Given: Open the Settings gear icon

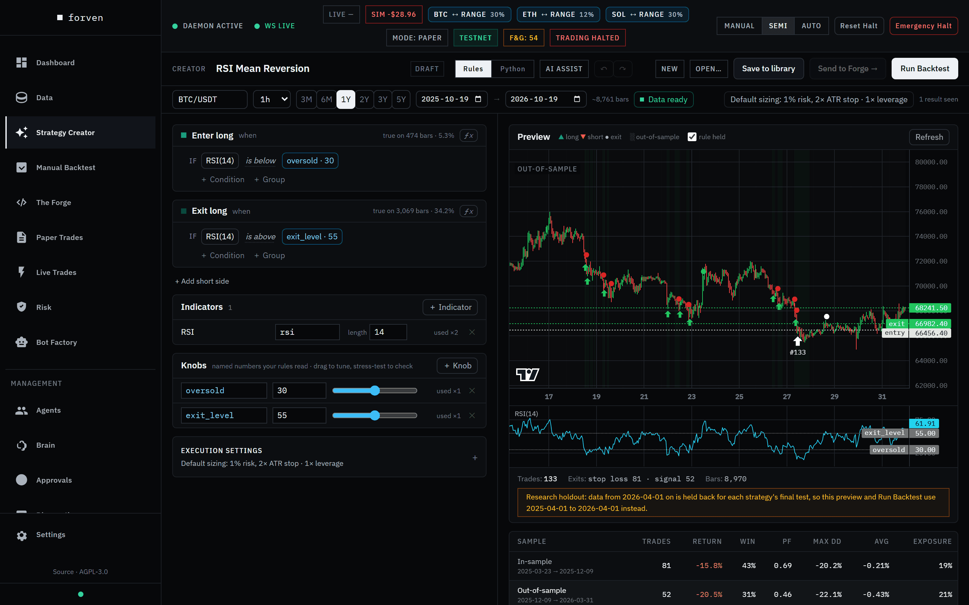Looking at the screenshot, I should pos(22,535).
